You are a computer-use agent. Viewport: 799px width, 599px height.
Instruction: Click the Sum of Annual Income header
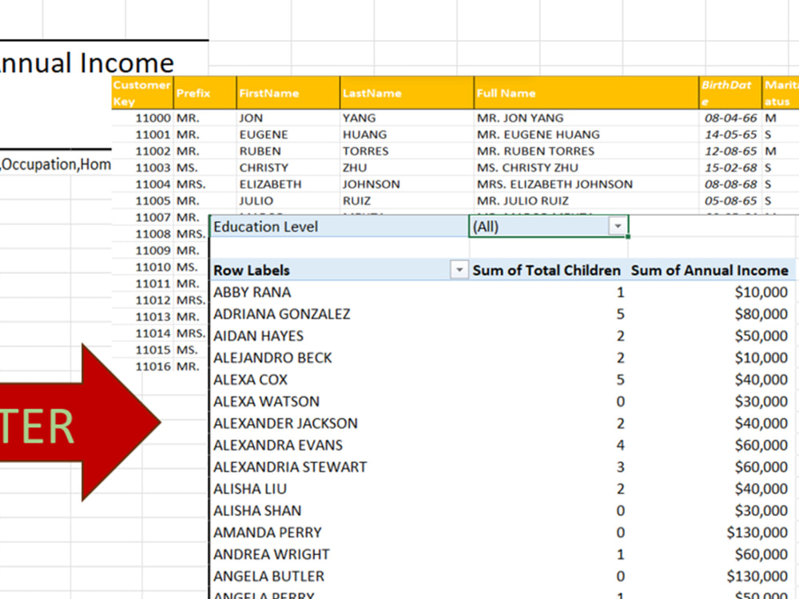(x=710, y=270)
